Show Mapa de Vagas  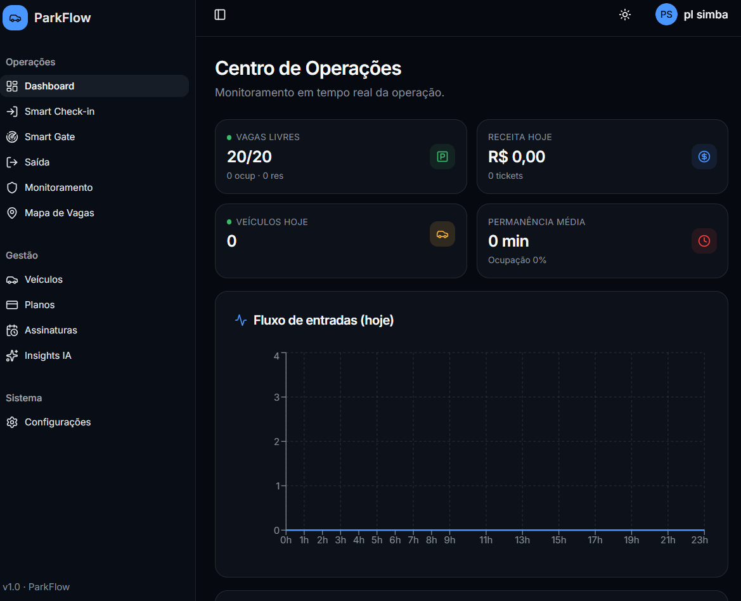[94, 213]
